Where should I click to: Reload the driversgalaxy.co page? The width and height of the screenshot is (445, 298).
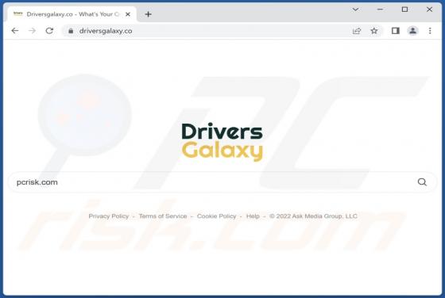(49, 31)
